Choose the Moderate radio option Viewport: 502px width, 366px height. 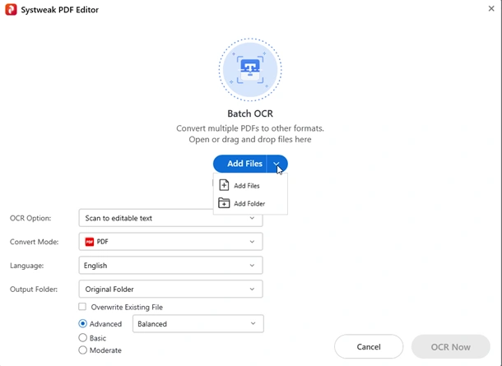click(82, 350)
